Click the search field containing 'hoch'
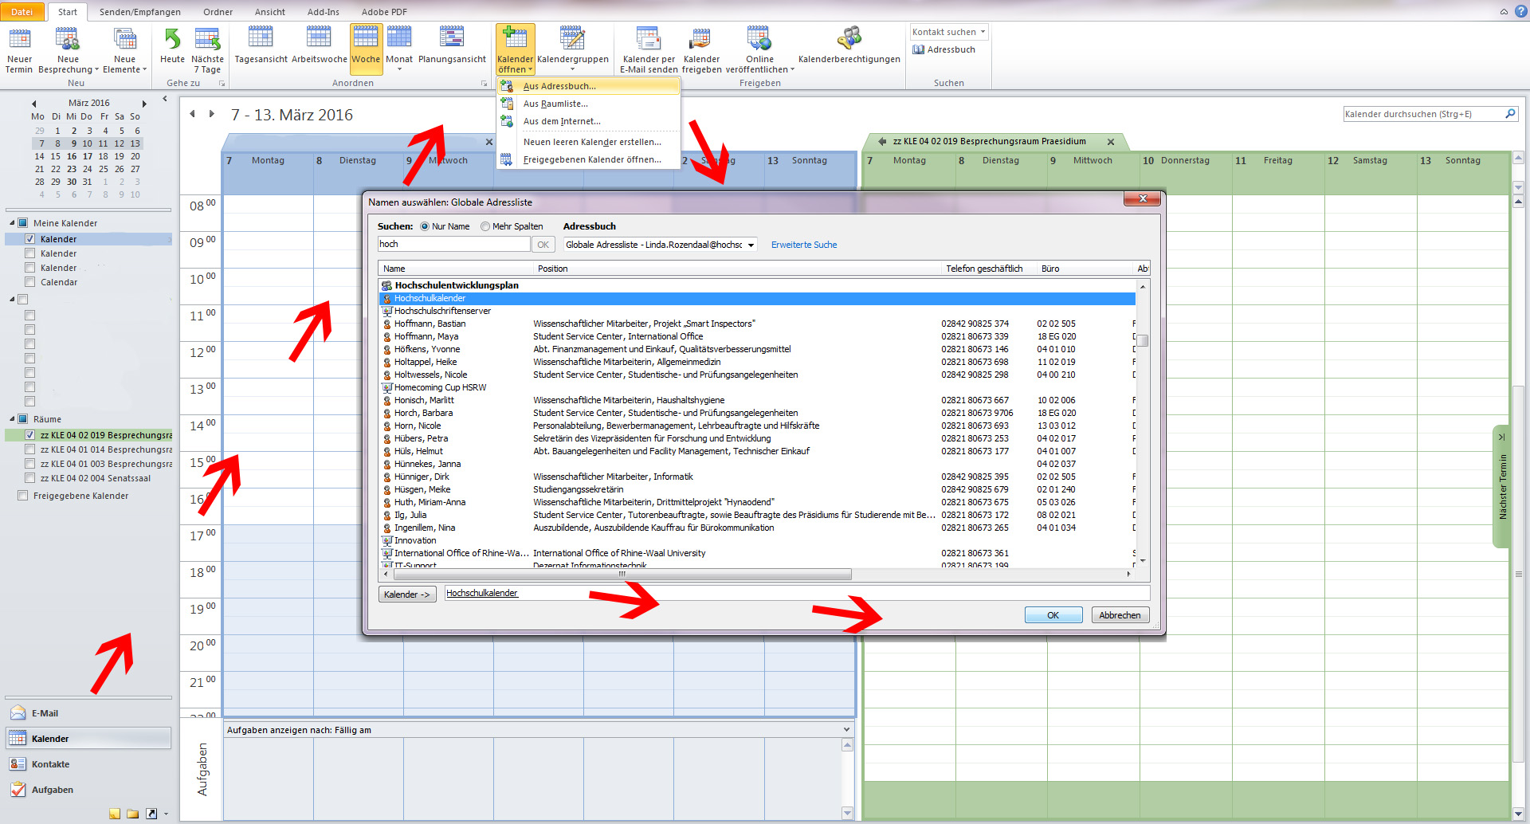 (x=453, y=244)
